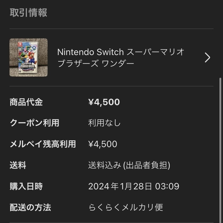Click the vertical scrollbar on the right edge

220,149
